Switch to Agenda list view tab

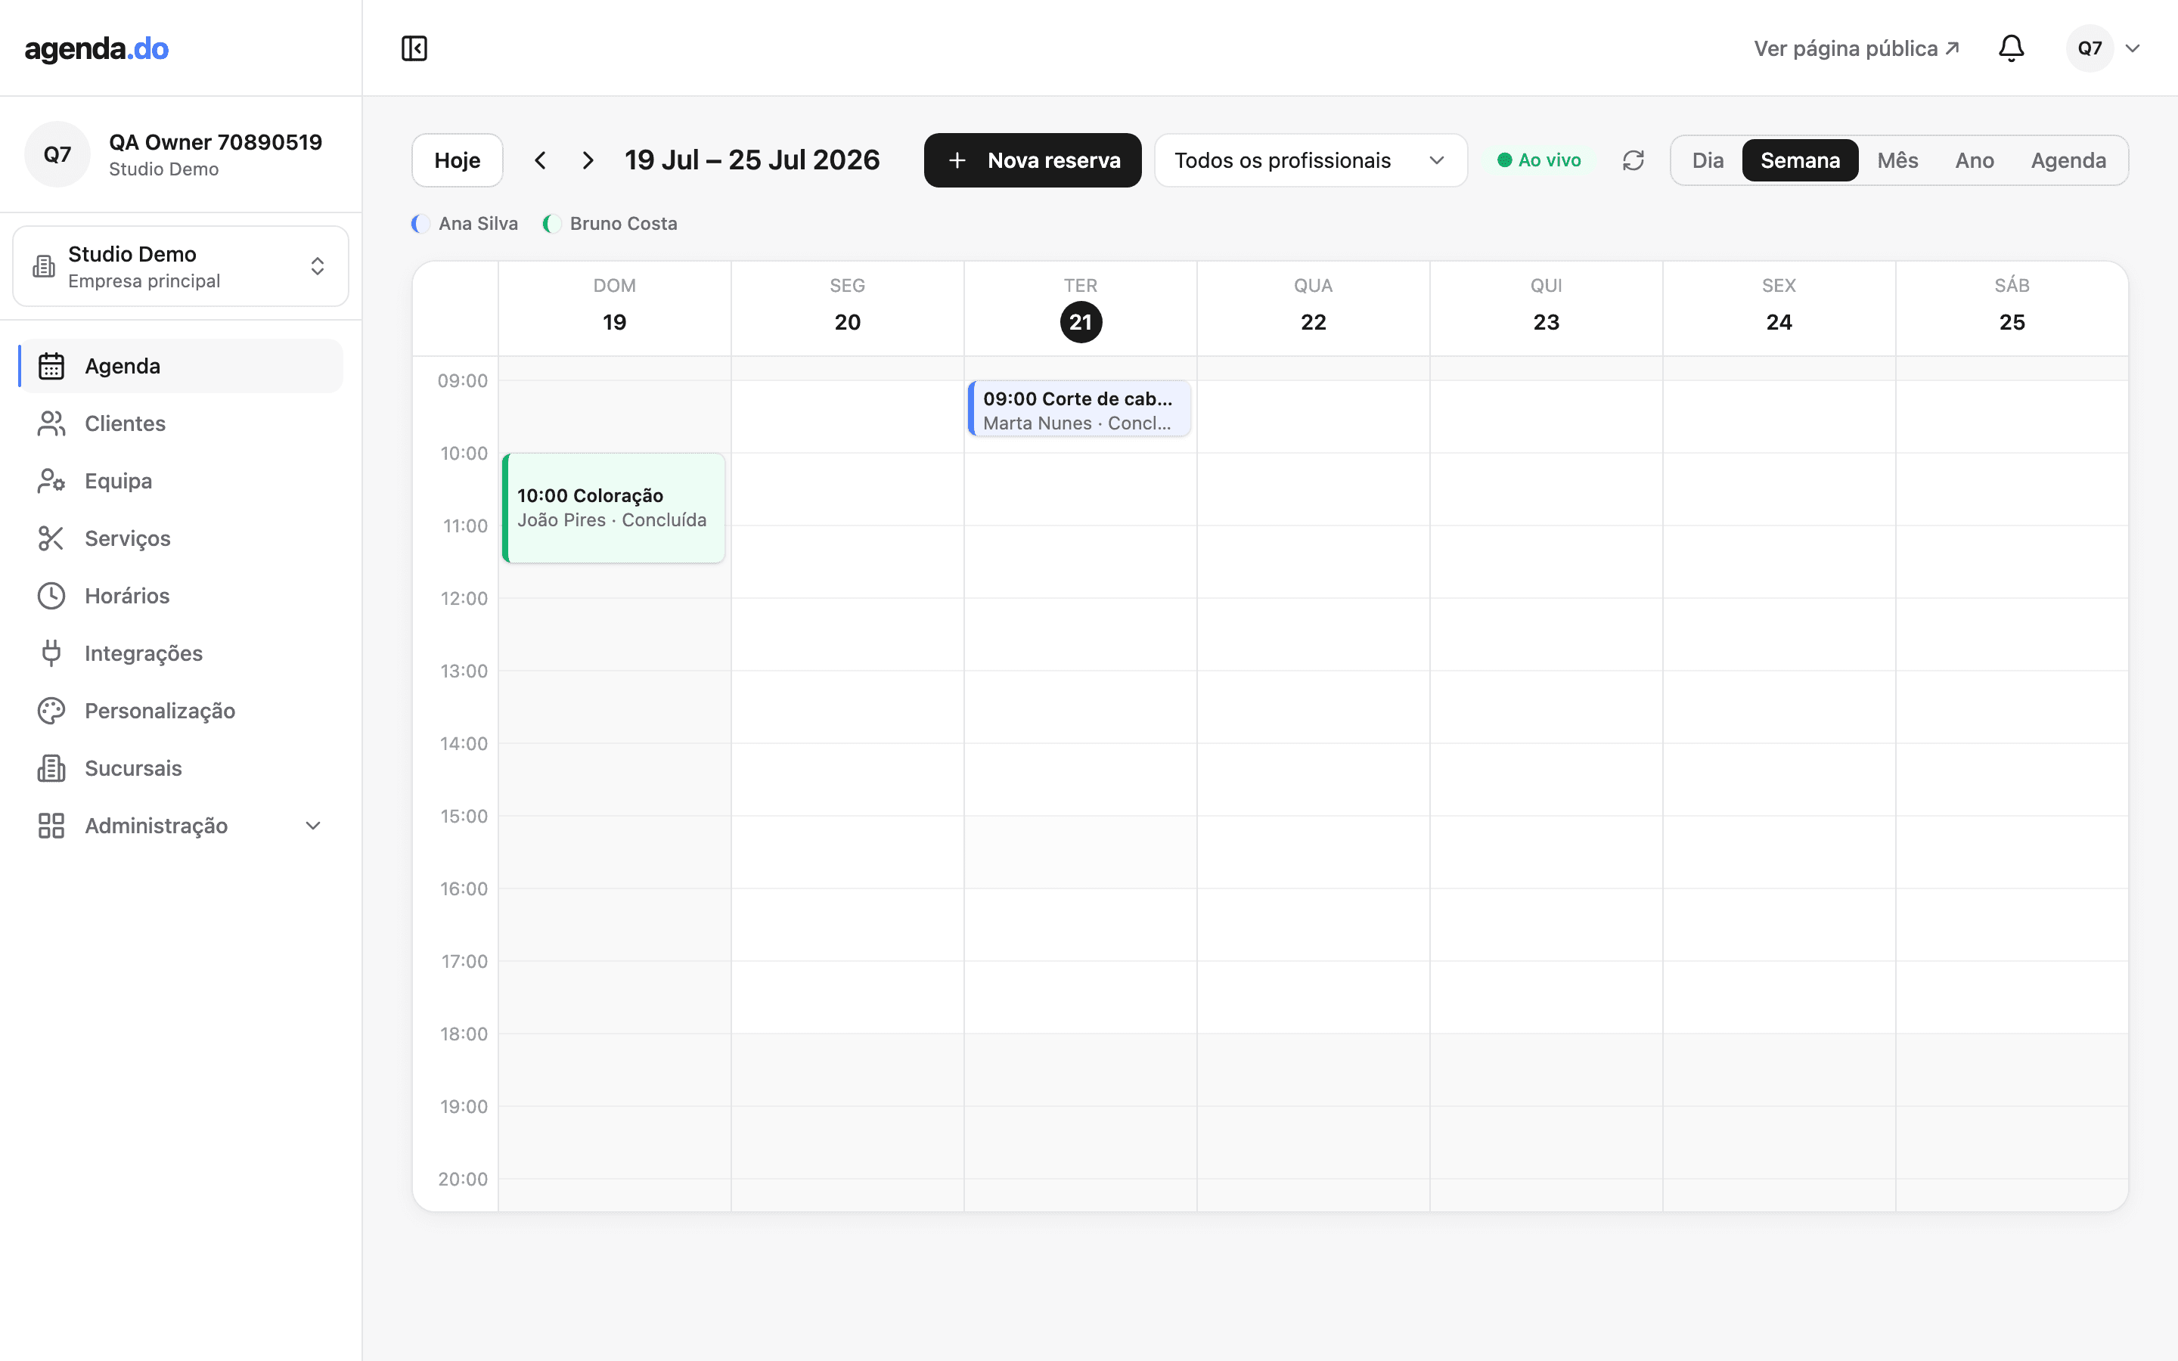(2068, 160)
